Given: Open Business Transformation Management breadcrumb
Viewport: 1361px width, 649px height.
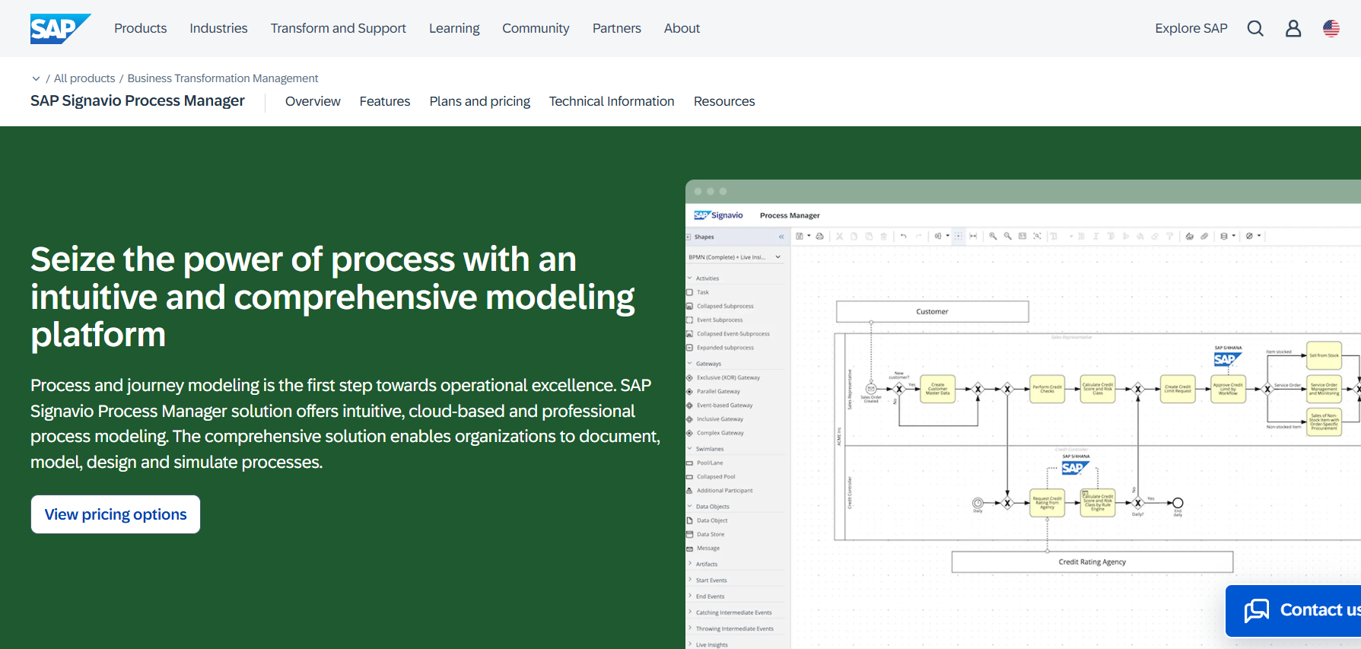Looking at the screenshot, I should [x=222, y=78].
